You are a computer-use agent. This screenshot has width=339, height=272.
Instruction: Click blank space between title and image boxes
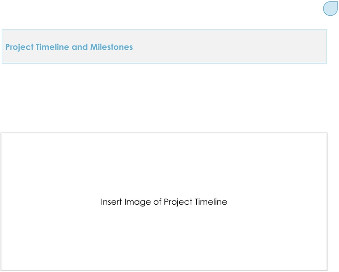[164, 97]
